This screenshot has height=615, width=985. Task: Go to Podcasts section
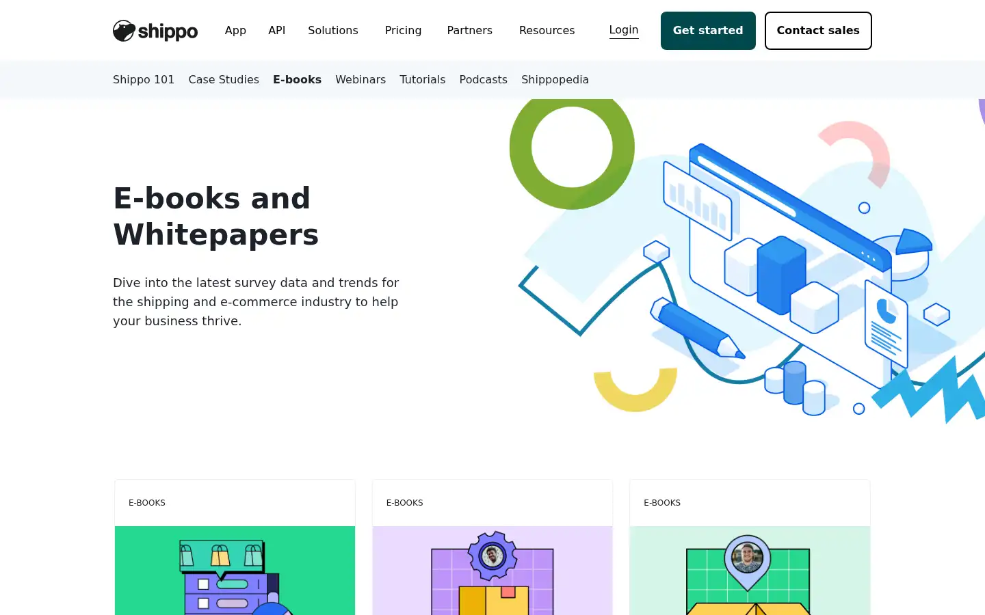(484, 79)
